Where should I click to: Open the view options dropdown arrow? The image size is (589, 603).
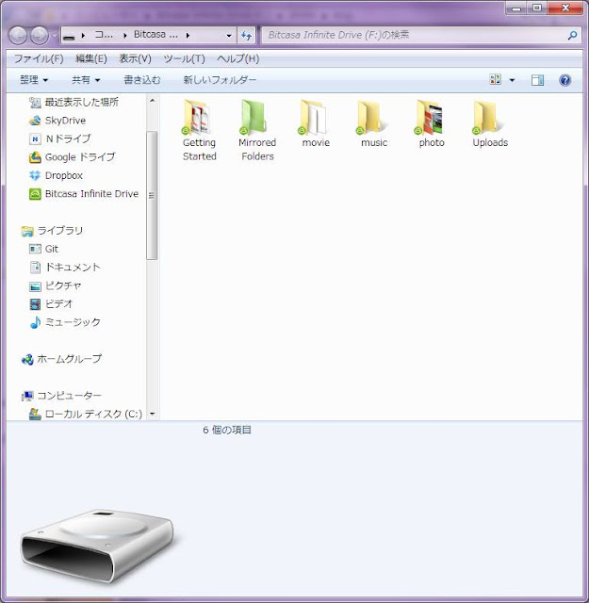512,80
